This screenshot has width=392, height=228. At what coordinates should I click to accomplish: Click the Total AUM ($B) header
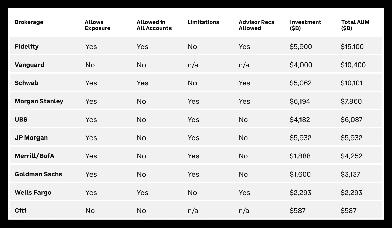point(355,25)
